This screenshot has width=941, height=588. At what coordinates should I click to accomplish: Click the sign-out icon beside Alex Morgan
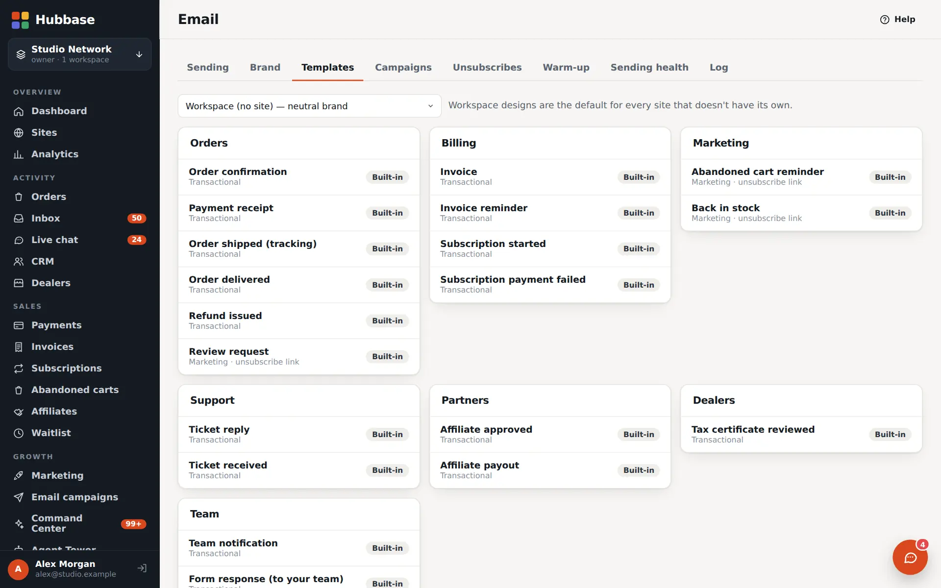click(142, 568)
